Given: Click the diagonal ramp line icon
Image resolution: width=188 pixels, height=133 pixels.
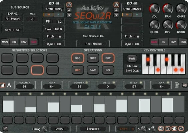Looking at the screenshot, I should point(181,129).
